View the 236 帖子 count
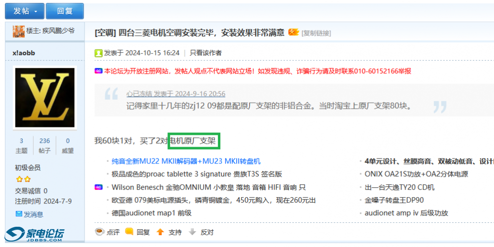The width and height of the screenshot is (494, 247). point(44,145)
